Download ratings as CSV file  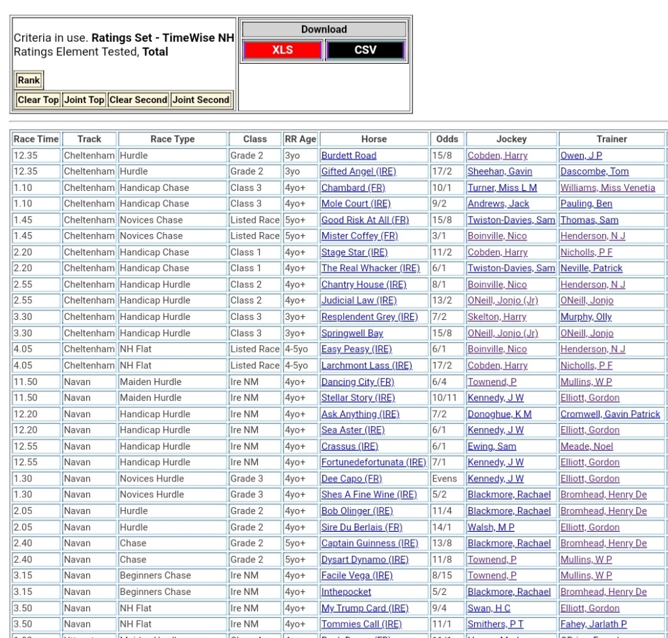(x=365, y=50)
